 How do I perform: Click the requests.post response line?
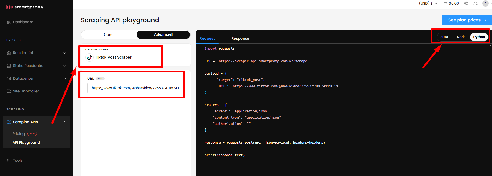click(265, 143)
